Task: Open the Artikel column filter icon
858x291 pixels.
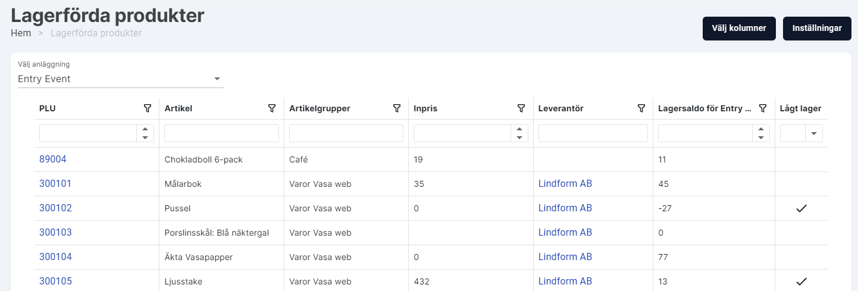Action: tap(272, 108)
